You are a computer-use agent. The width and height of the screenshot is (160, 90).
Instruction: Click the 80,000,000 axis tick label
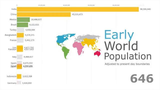coord(116,5)
